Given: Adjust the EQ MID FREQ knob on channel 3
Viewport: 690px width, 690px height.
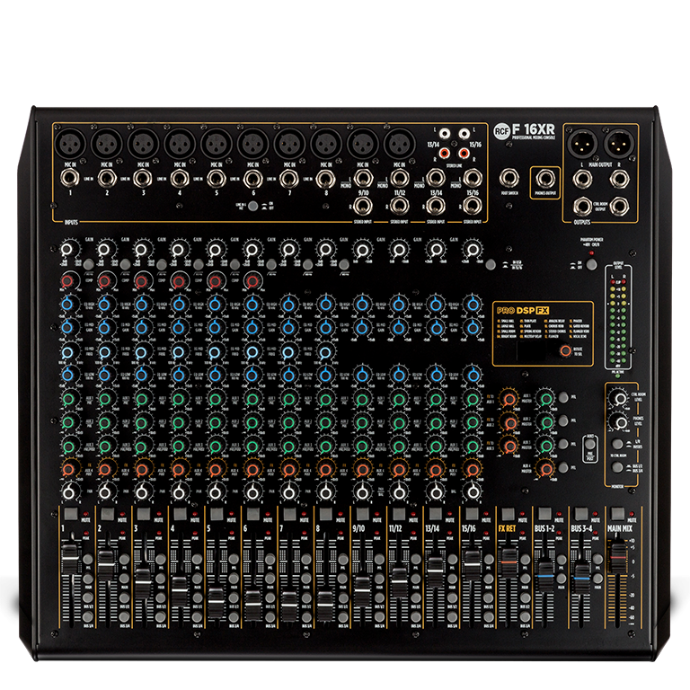Looking at the screenshot, I should click(141, 351).
